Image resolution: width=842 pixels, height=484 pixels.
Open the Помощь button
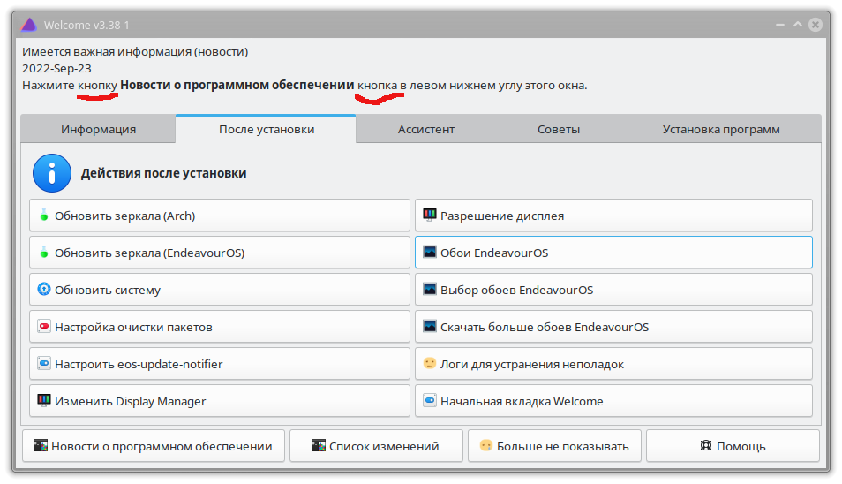[733, 446]
